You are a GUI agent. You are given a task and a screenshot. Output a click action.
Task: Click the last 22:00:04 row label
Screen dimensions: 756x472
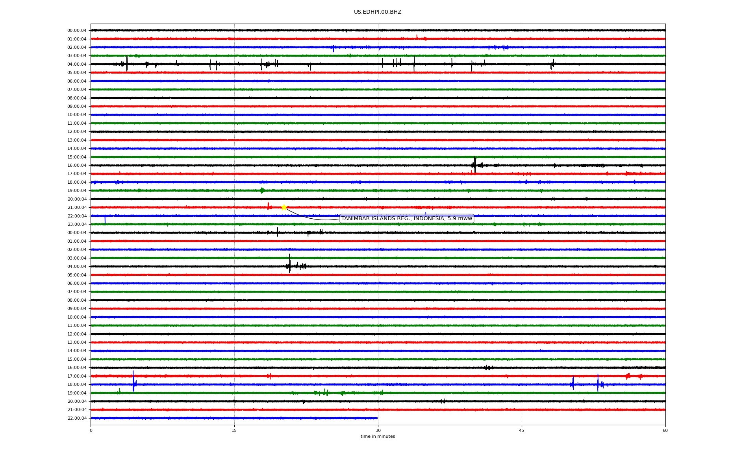coord(77,418)
